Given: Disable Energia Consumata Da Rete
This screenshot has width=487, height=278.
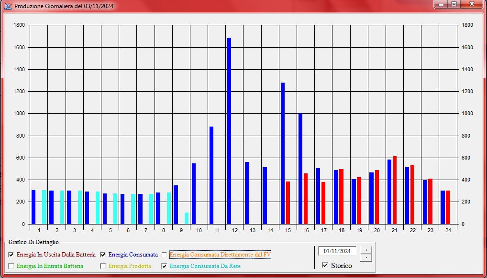Looking at the screenshot, I should click(165, 266).
